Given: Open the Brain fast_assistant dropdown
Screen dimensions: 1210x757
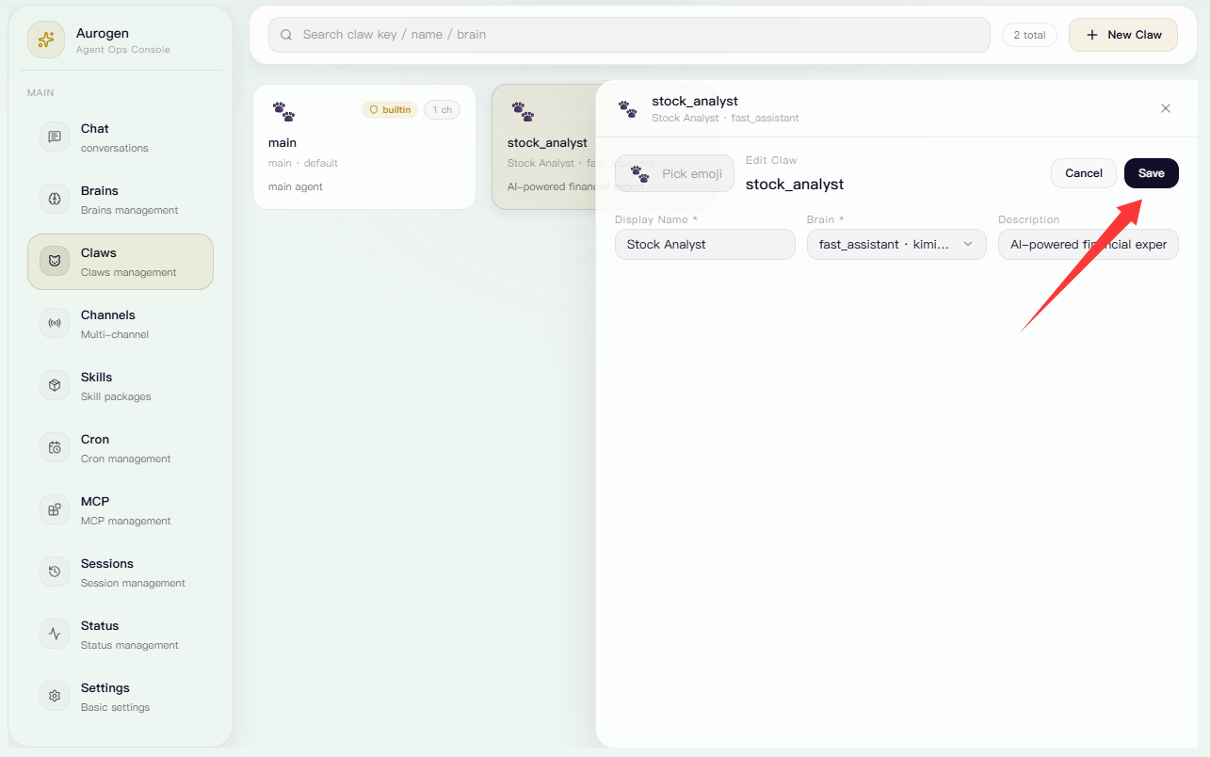Looking at the screenshot, I should 896,245.
